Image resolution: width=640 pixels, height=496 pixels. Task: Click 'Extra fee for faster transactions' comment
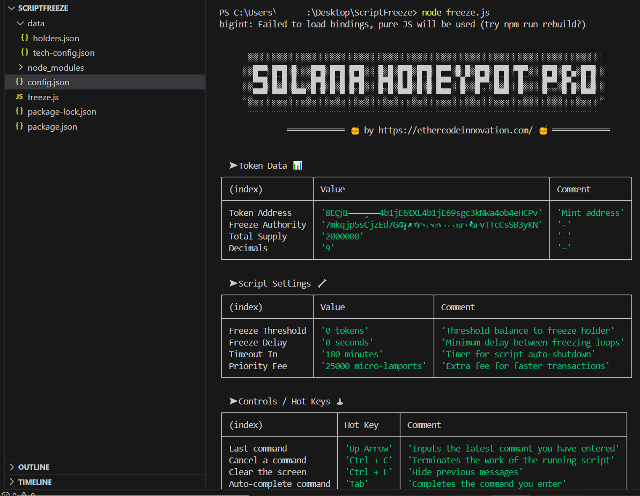tap(525, 366)
